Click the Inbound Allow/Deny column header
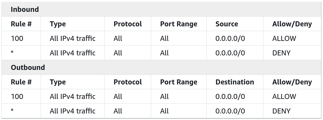The width and height of the screenshot is (323, 120). 292,24
